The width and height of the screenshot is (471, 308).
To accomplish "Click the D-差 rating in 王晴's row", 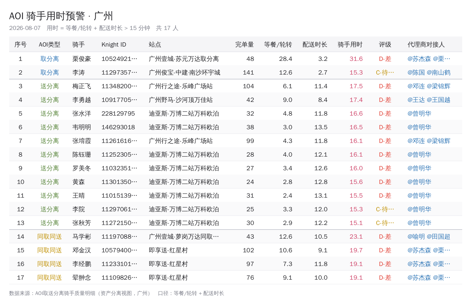I will pos(385,196).
